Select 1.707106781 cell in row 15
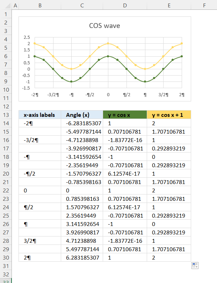The height and width of the screenshot is (283, 217). pyautogui.click(x=169, y=132)
